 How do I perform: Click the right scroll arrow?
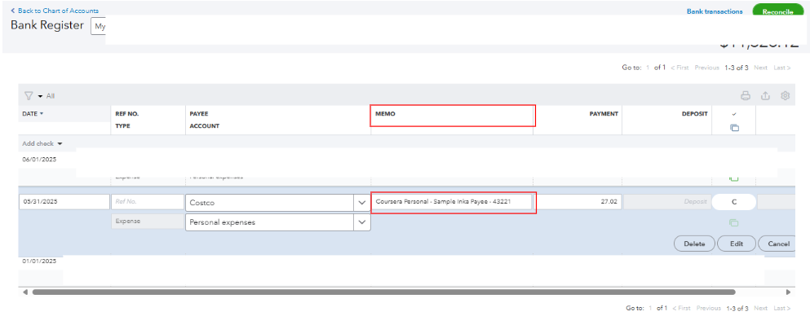click(x=788, y=292)
